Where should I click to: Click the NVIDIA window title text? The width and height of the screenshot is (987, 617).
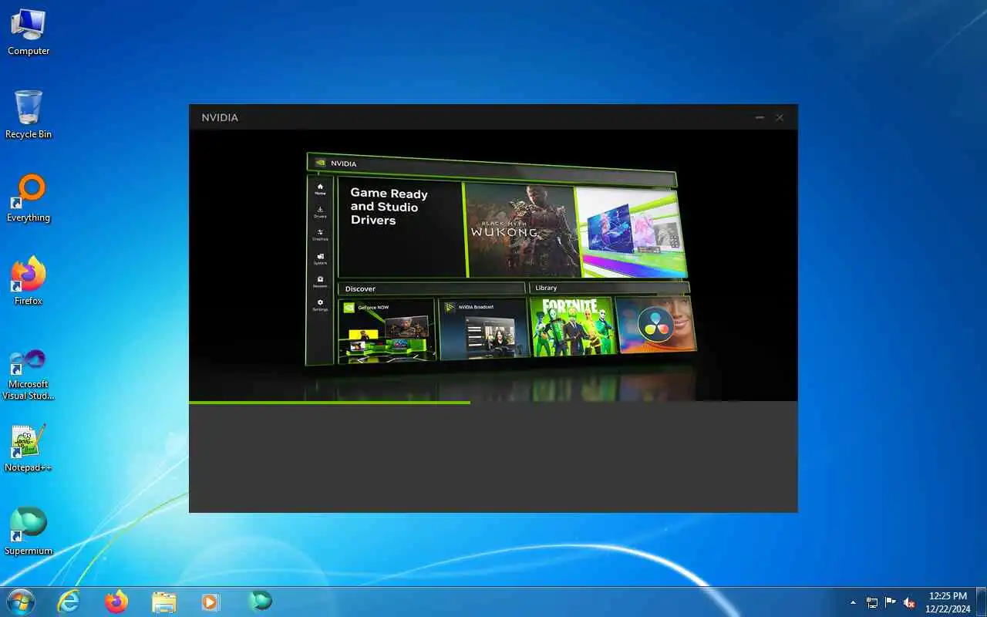(x=220, y=117)
